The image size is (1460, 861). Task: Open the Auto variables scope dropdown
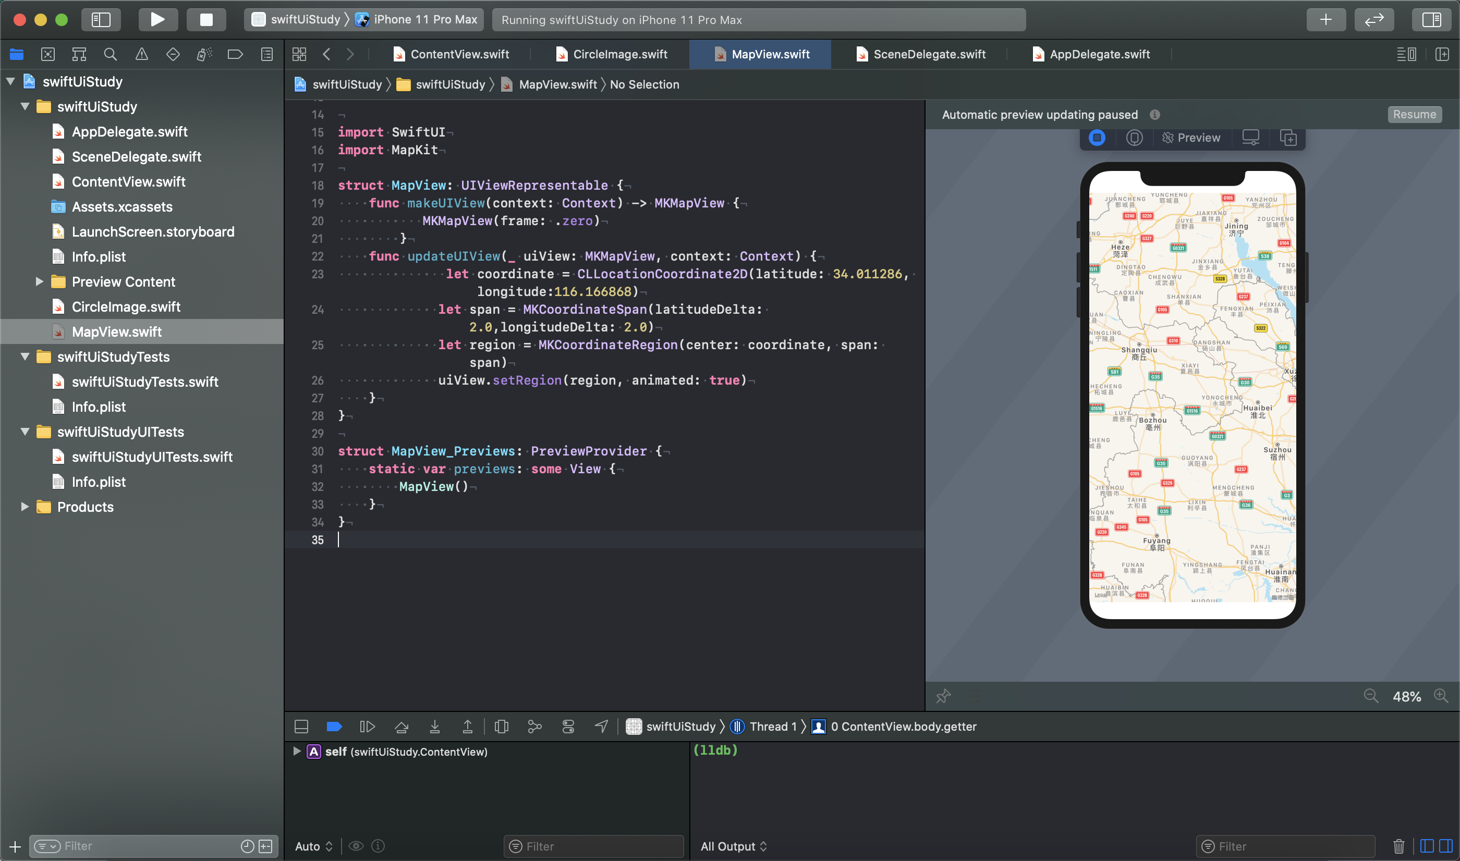coord(314,846)
